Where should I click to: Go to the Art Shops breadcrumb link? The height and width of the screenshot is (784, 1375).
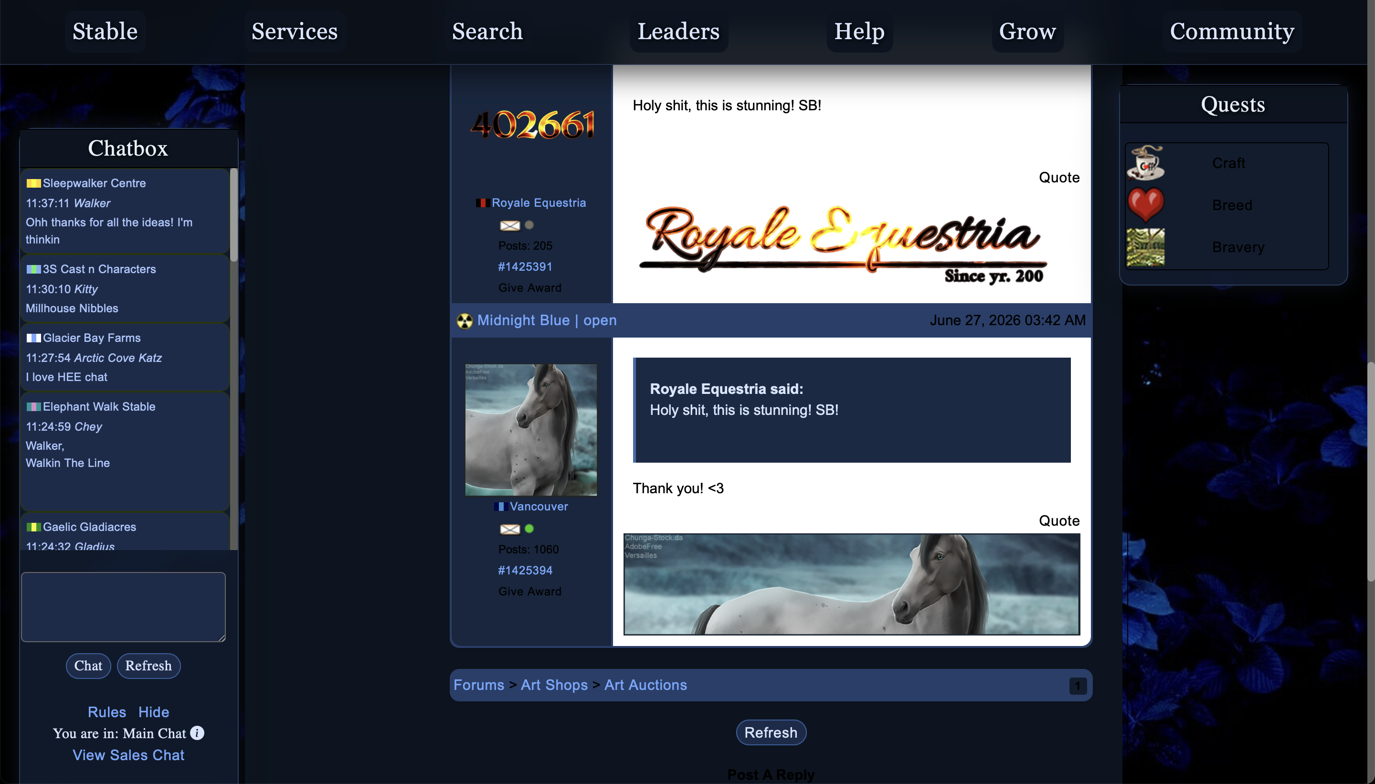tap(554, 685)
